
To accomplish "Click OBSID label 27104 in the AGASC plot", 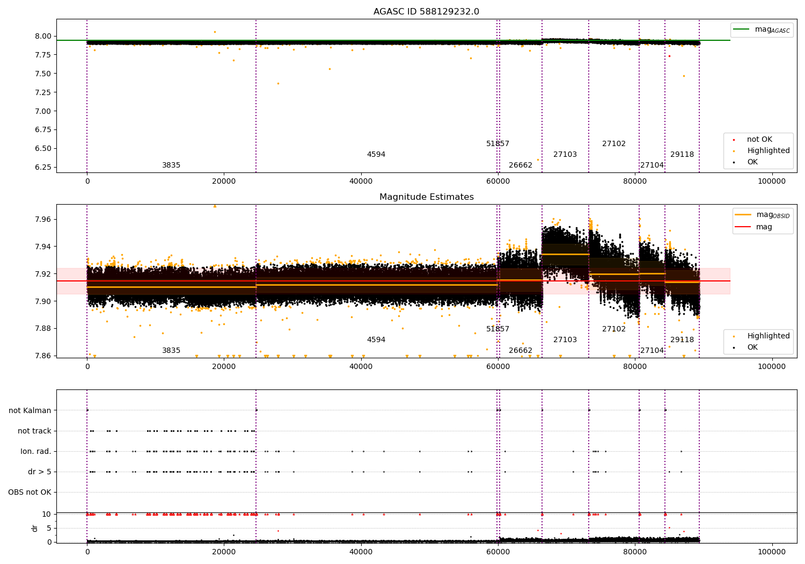I will click(x=652, y=165).
